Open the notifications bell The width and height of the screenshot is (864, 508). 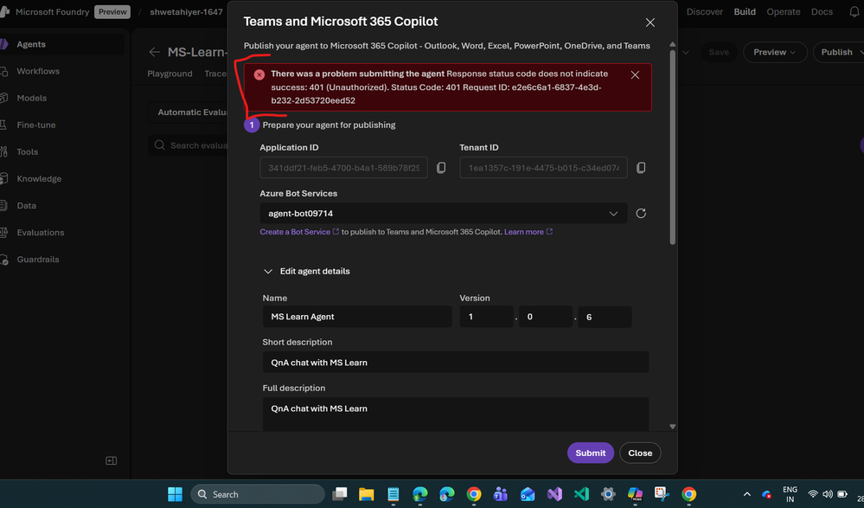click(x=854, y=11)
